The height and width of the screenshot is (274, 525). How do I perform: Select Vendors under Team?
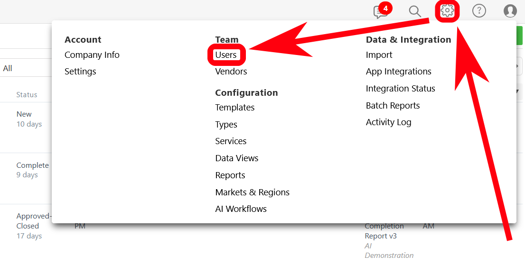(x=231, y=72)
